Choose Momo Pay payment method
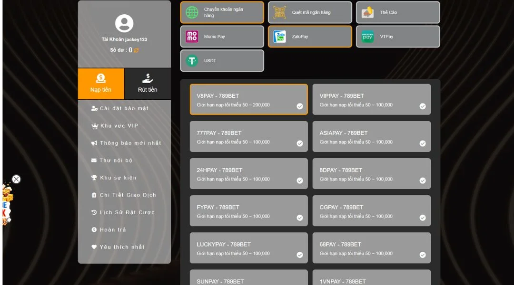The height and width of the screenshot is (285, 514). point(222,37)
